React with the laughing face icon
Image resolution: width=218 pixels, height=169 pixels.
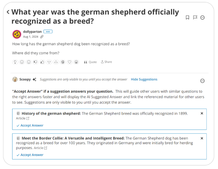(76, 62)
